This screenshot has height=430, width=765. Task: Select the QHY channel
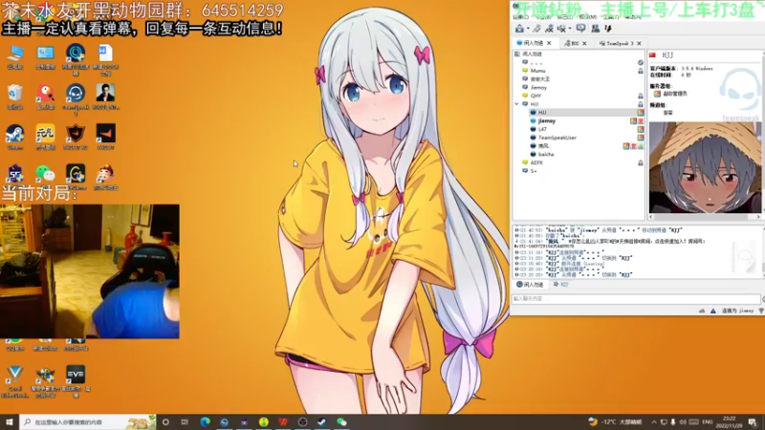coord(535,96)
